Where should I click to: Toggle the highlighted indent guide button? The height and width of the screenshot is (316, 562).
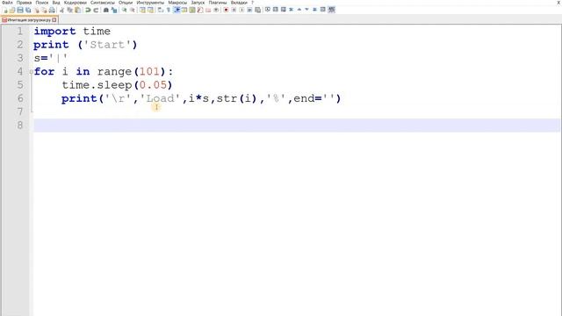click(x=177, y=10)
